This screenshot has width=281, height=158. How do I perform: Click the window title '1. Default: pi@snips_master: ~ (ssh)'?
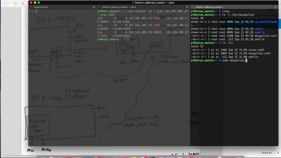coord(153,3)
